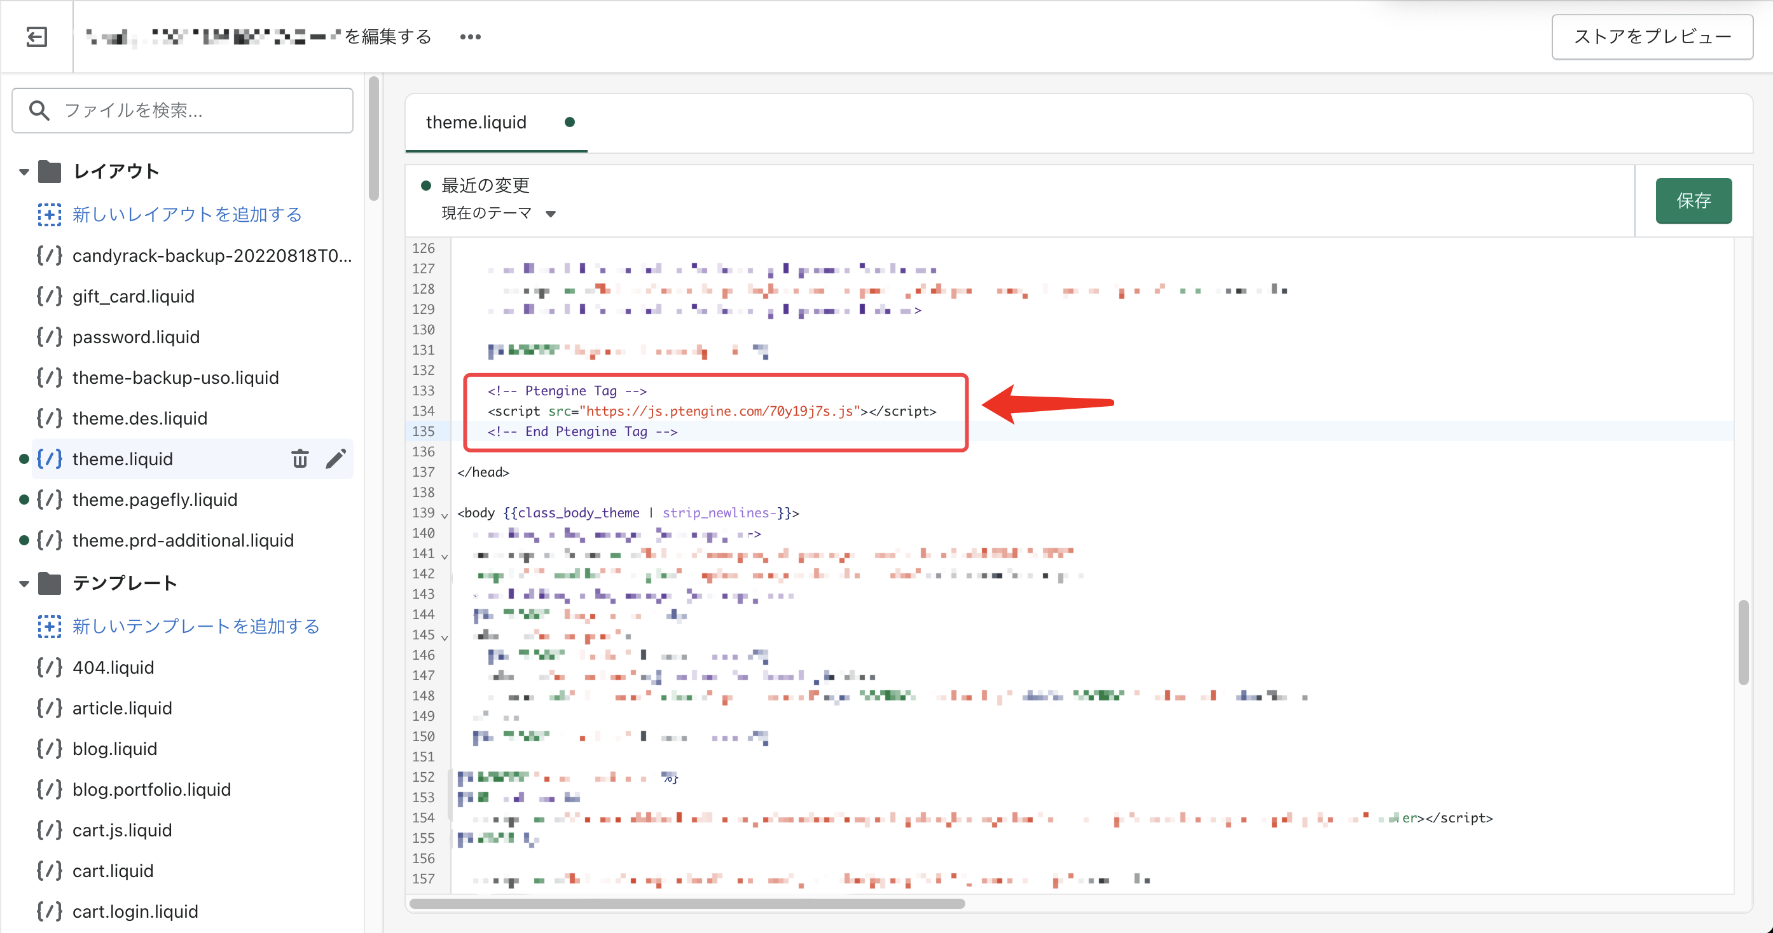Fold code at line 141 arrow

coord(445,555)
